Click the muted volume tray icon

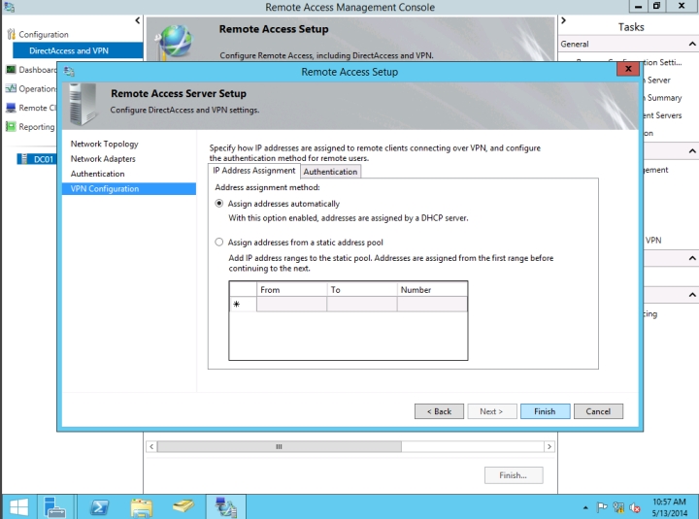[x=635, y=507]
